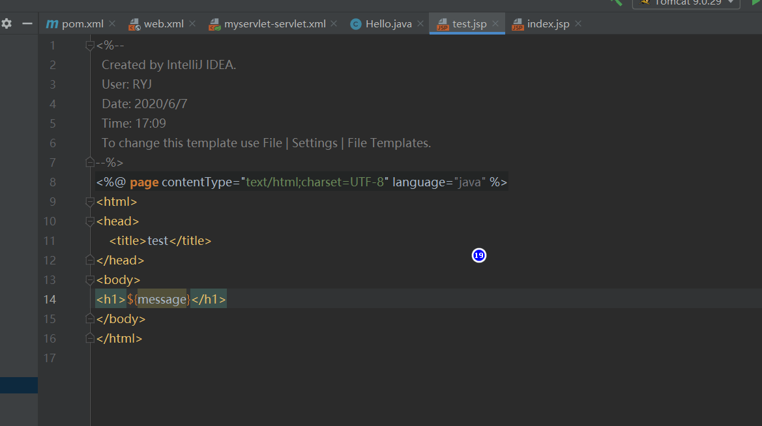The image size is (762, 426).
Task: Open the project panel settings gear
Action: (7, 23)
